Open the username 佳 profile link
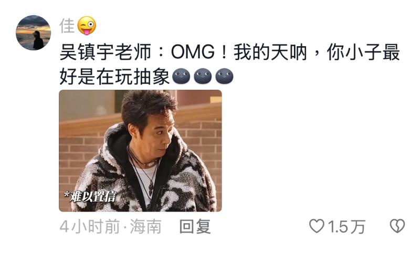The image size is (420, 253). [67, 26]
